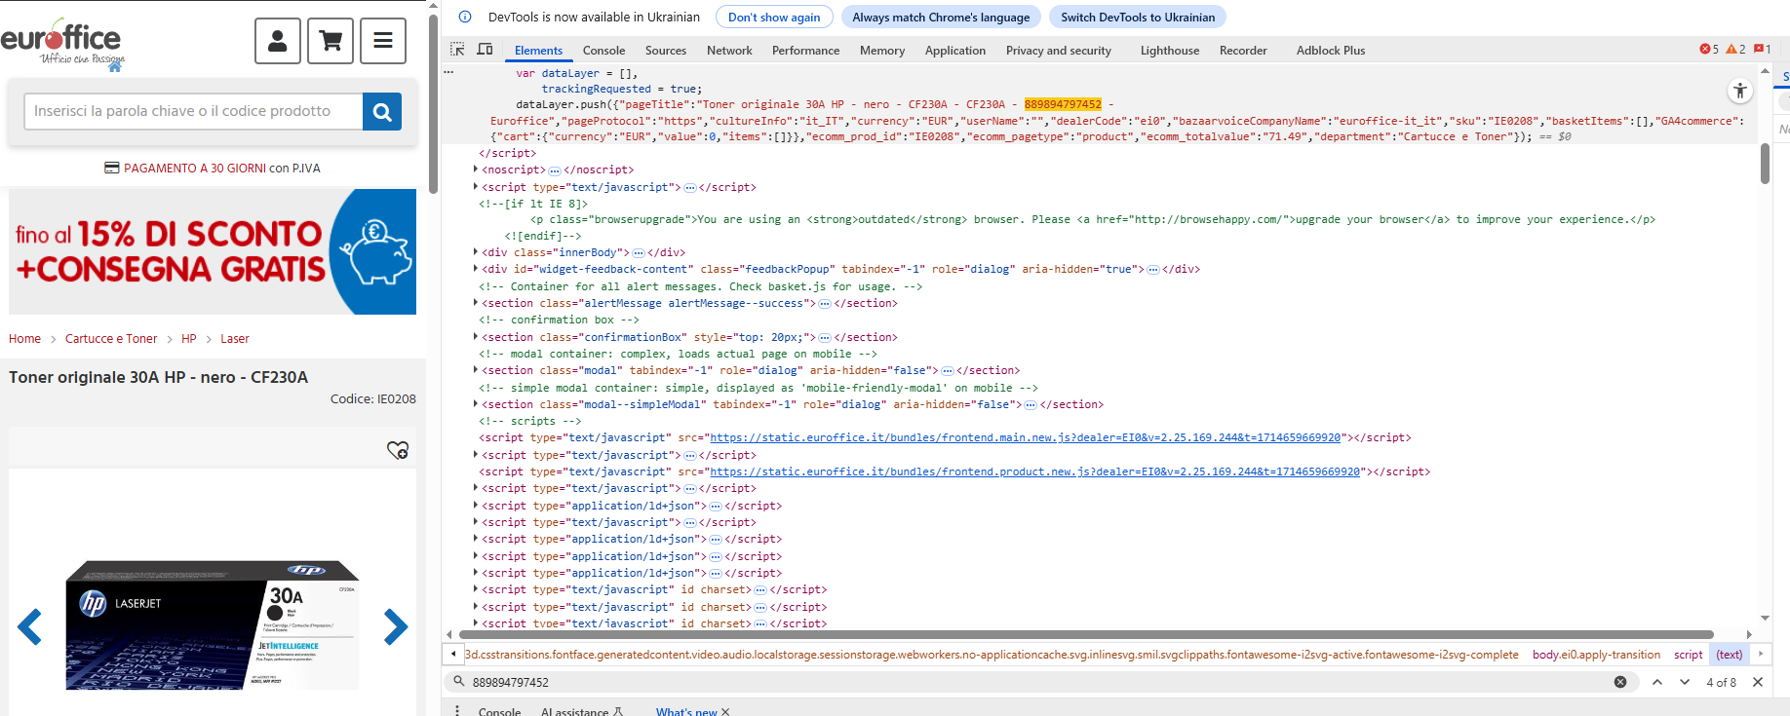
Task: Expand the confirmationBox section node
Action: point(476,337)
